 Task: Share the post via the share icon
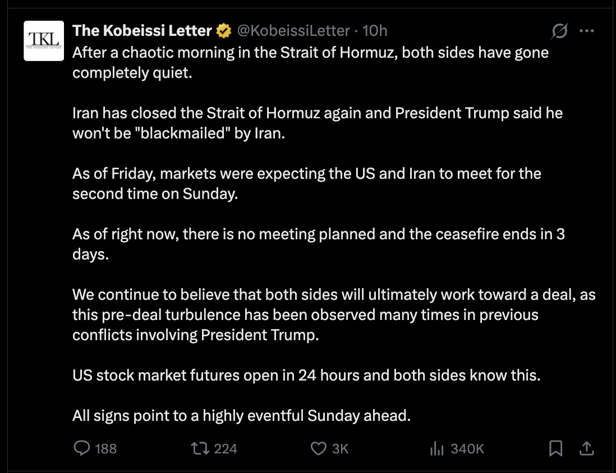pos(586,448)
